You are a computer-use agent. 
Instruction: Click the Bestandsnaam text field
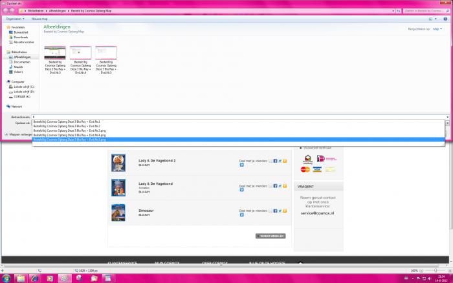(x=238, y=117)
